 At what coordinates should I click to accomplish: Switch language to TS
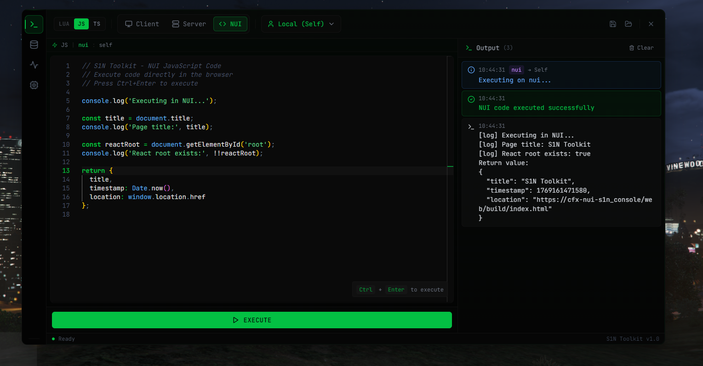coord(97,24)
